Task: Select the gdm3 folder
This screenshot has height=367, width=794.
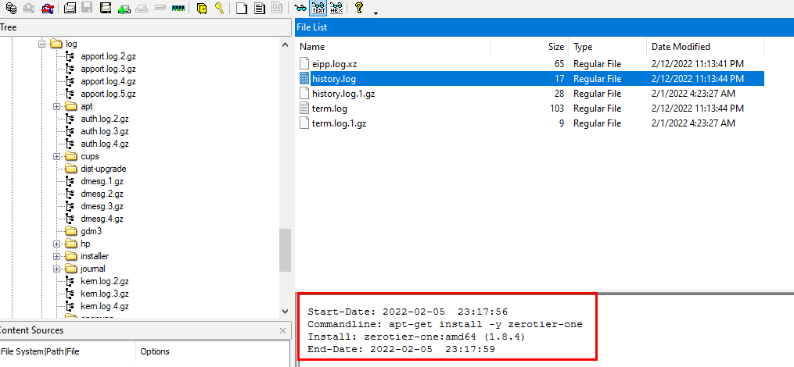Action: [x=91, y=232]
